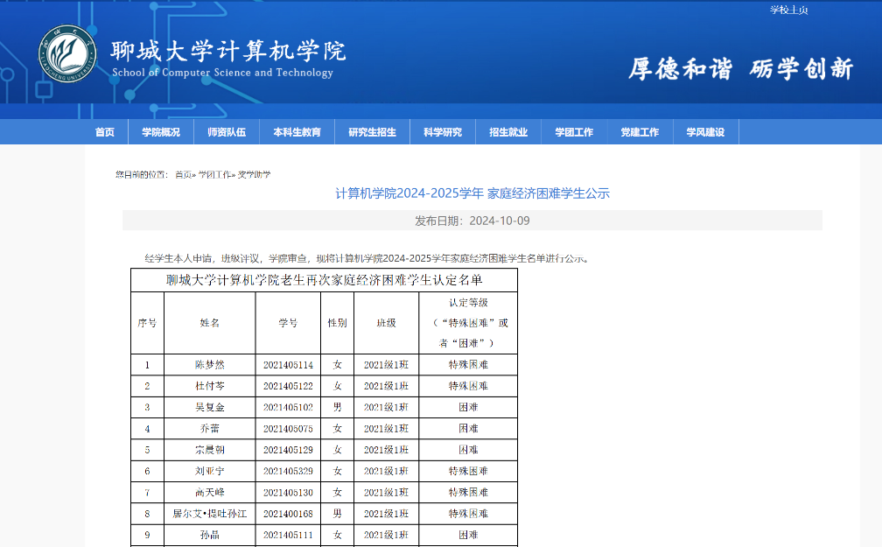Open the 学校主页 link at top right

[x=788, y=10]
